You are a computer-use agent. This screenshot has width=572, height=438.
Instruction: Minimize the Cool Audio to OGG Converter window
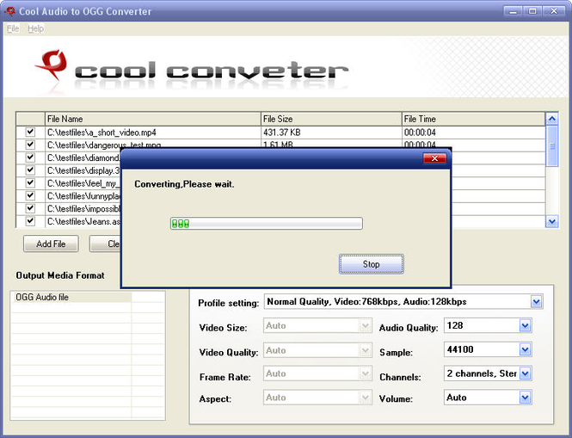point(514,11)
